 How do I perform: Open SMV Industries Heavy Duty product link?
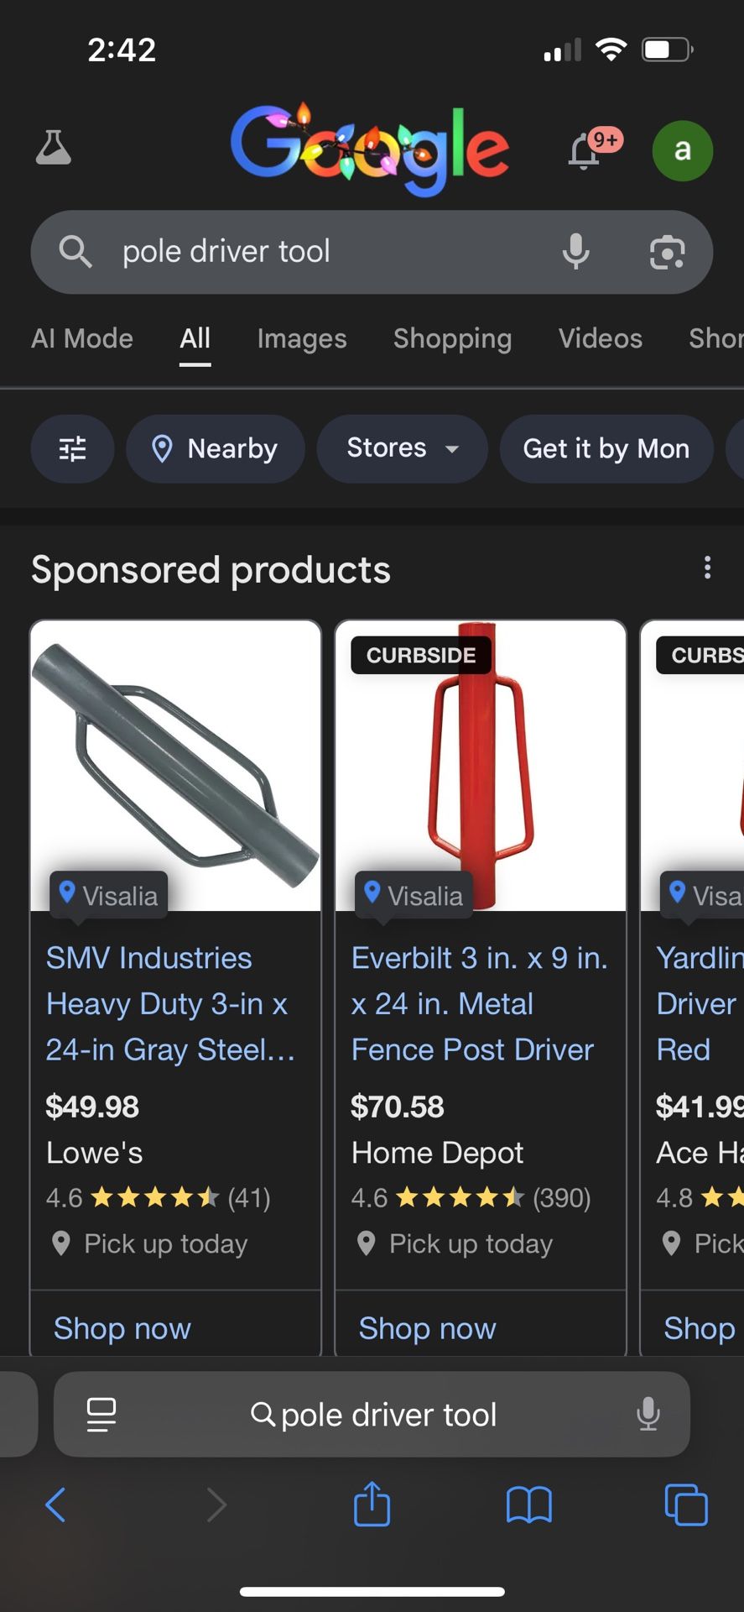pyautogui.click(x=169, y=1003)
